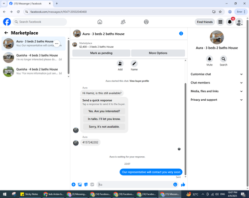Open more actions plus icon in the composer

[74, 185]
